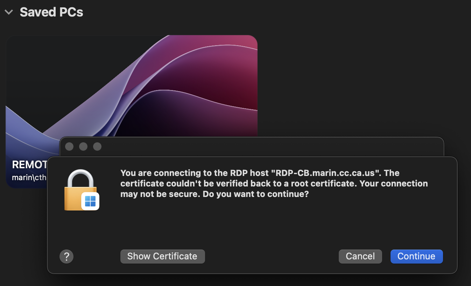Collapse the Saved PCs section chevron
Screen dimensions: 471x286
coord(9,12)
